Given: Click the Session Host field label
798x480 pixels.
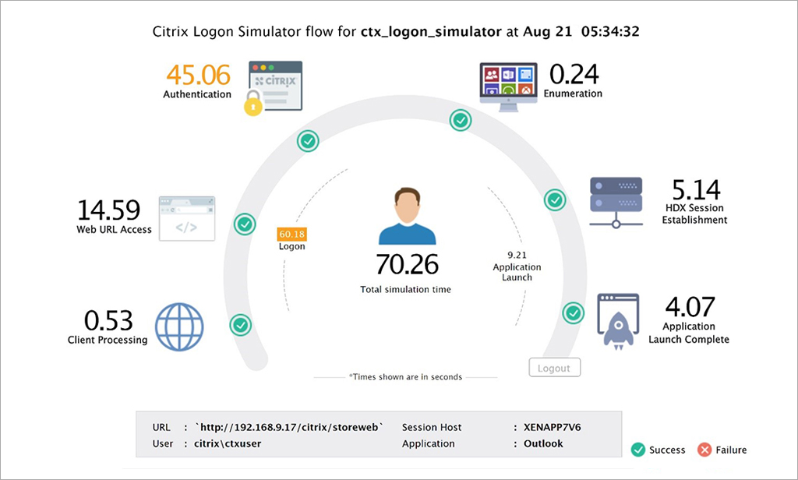Looking at the screenshot, I should pyautogui.click(x=432, y=427).
